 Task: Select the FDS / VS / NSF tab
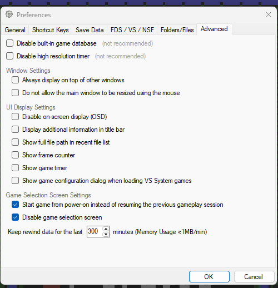coord(132,30)
